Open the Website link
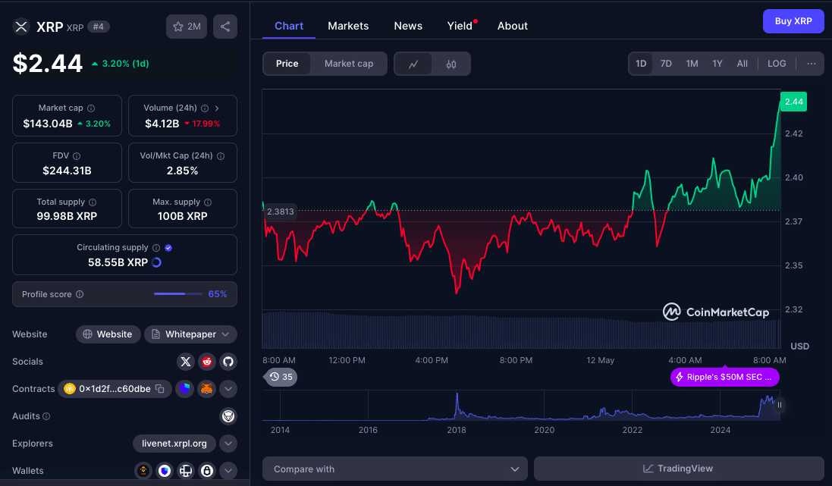The image size is (832, 486). 108,334
